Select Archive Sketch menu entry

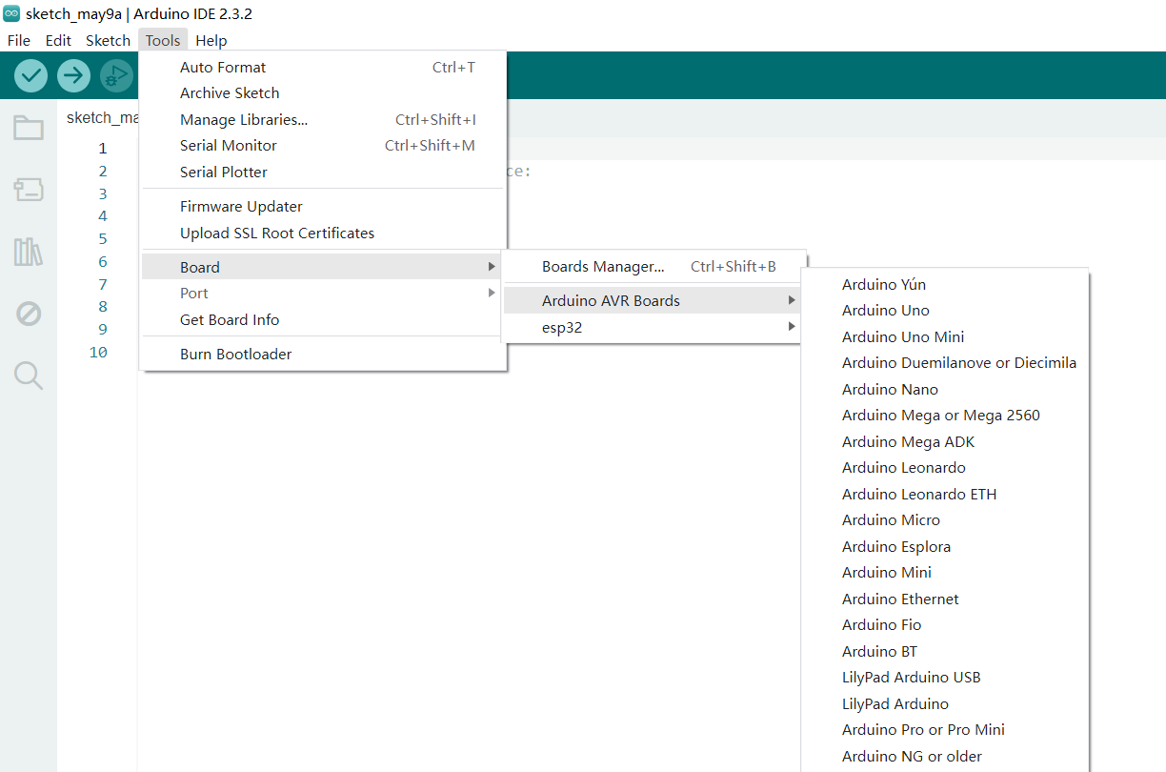pyautogui.click(x=323, y=93)
